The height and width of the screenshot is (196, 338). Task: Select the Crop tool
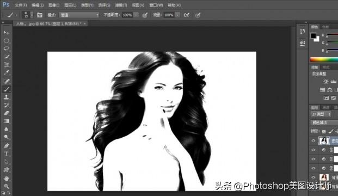click(x=6, y=65)
